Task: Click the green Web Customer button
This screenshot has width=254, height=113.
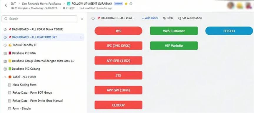Action: tap(174, 31)
